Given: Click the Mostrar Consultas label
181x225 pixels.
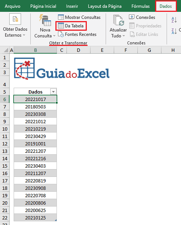Looking at the screenshot, I should [x=83, y=17].
